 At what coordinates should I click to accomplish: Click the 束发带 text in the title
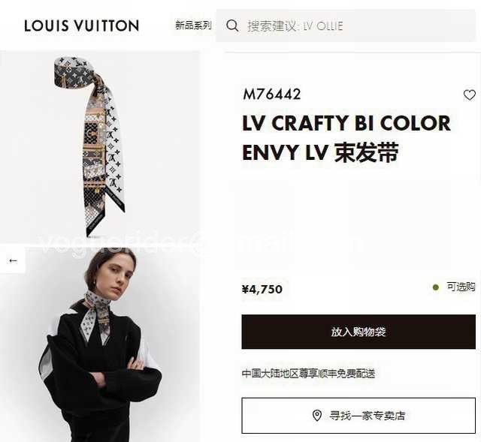[x=367, y=152]
